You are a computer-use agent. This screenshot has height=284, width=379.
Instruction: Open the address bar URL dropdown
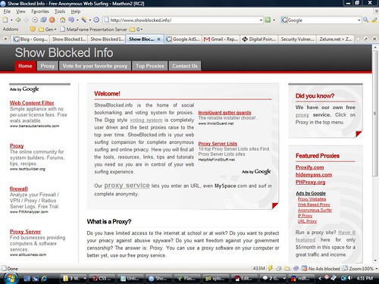tap(261, 20)
